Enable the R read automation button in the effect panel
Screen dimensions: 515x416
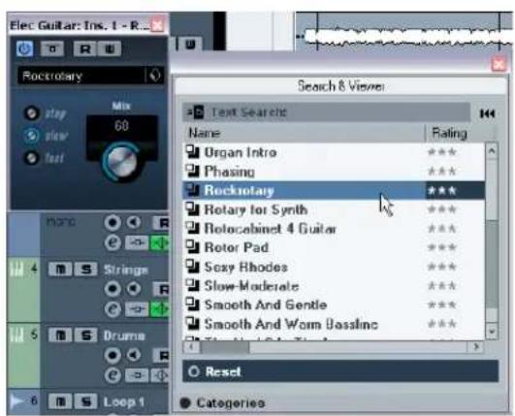pos(84,48)
